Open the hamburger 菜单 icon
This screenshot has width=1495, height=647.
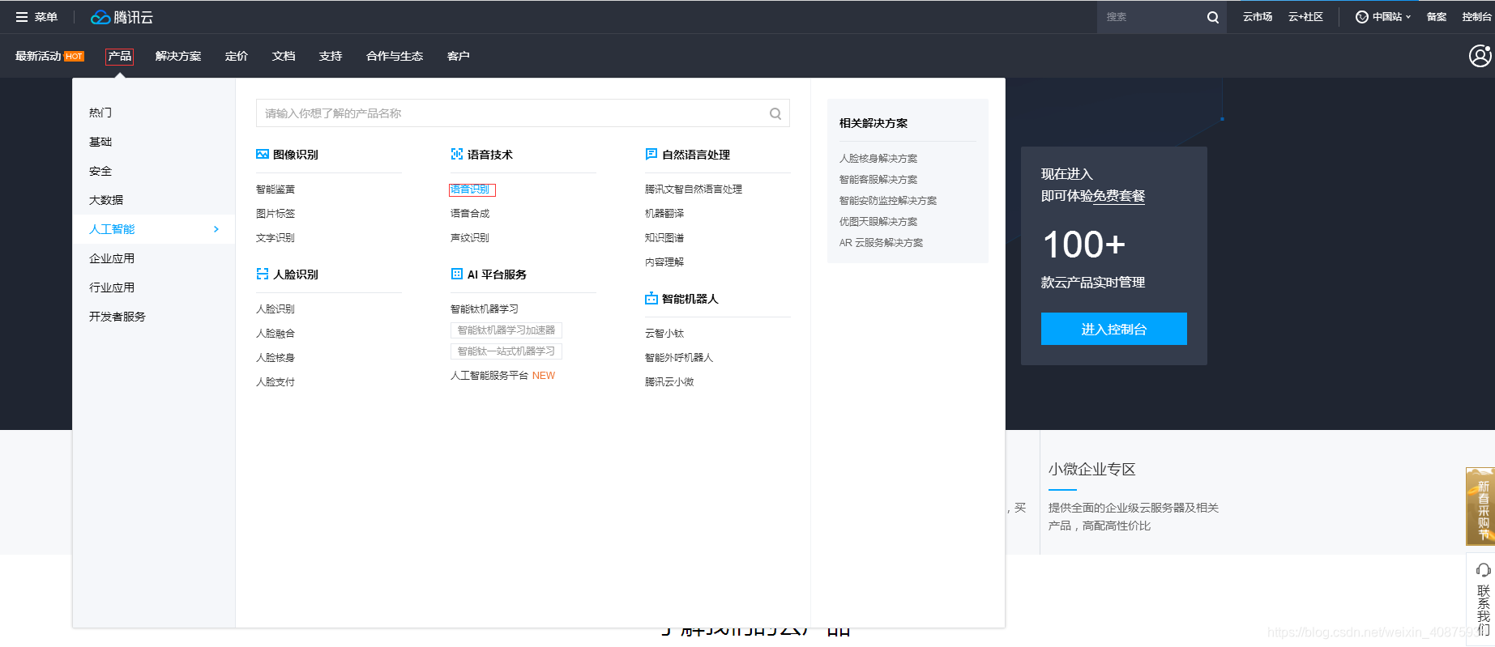pos(22,17)
